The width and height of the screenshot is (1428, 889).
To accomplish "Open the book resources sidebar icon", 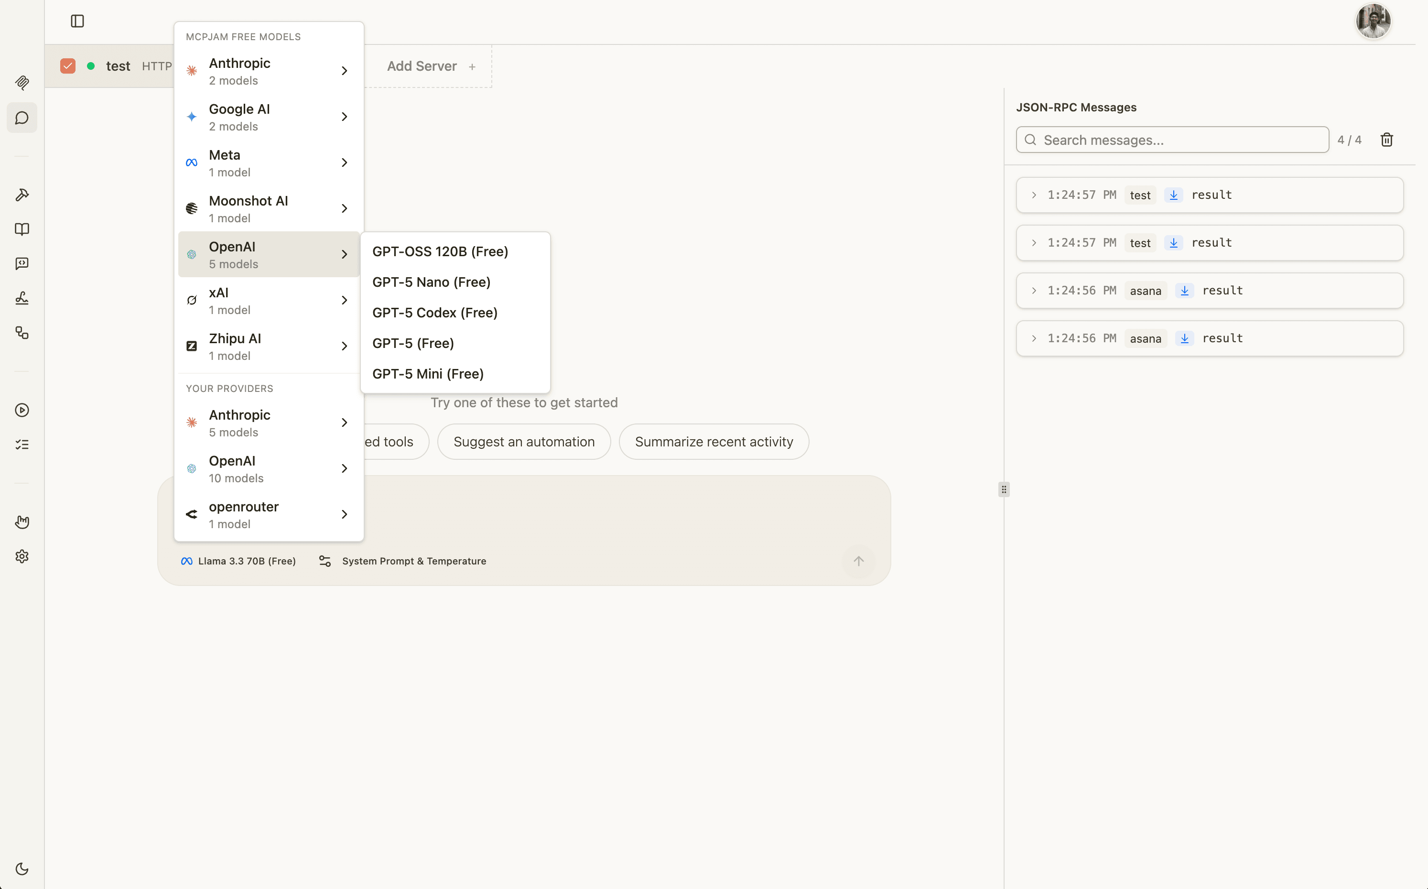I will click(x=22, y=229).
